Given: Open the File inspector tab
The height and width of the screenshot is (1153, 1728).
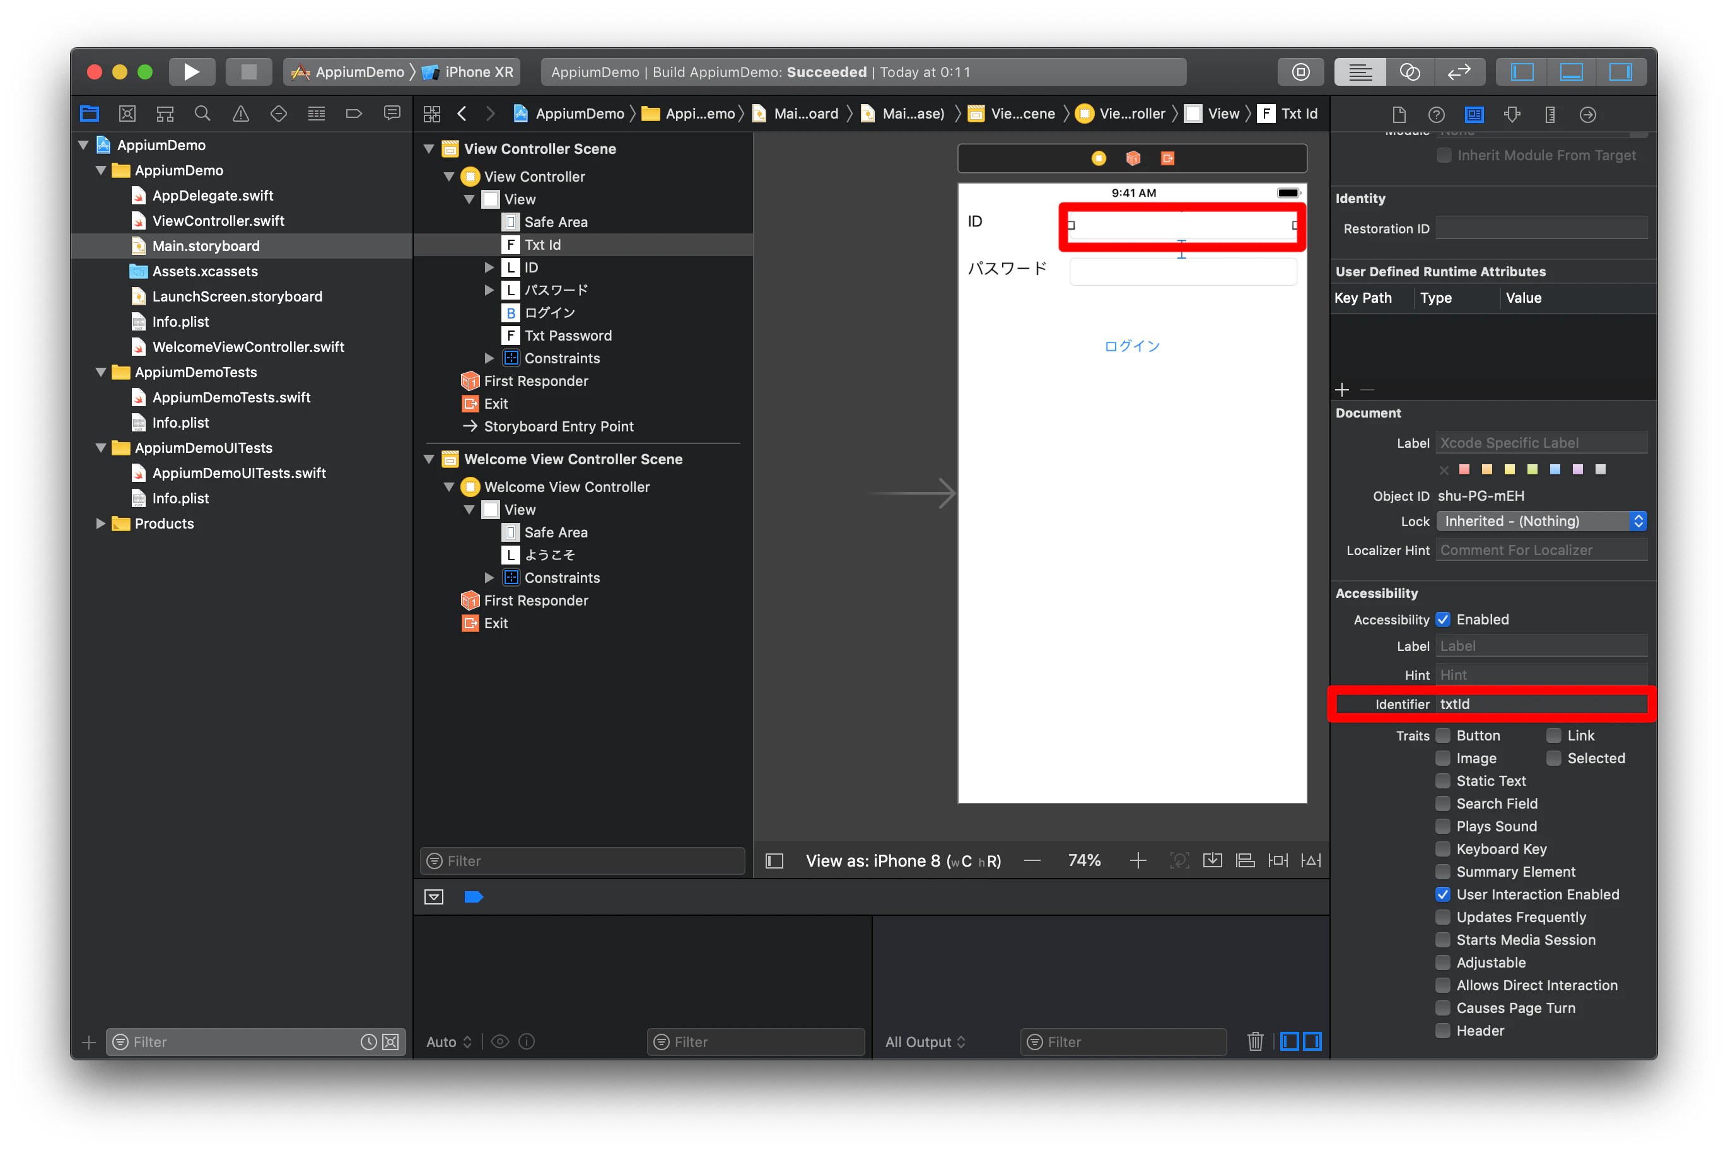Looking at the screenshot, I should 1399,115.
